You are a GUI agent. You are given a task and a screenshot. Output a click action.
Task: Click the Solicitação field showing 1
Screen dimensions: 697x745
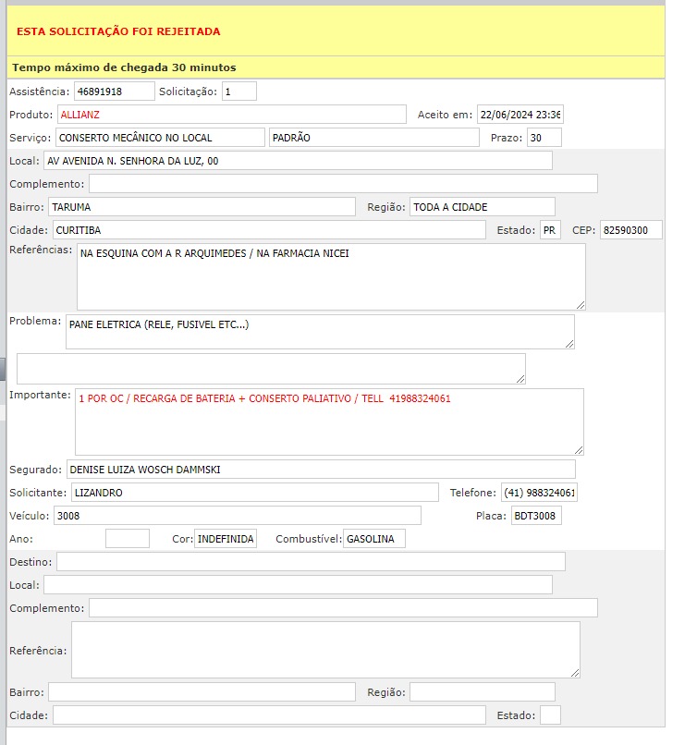coord(239,92)
